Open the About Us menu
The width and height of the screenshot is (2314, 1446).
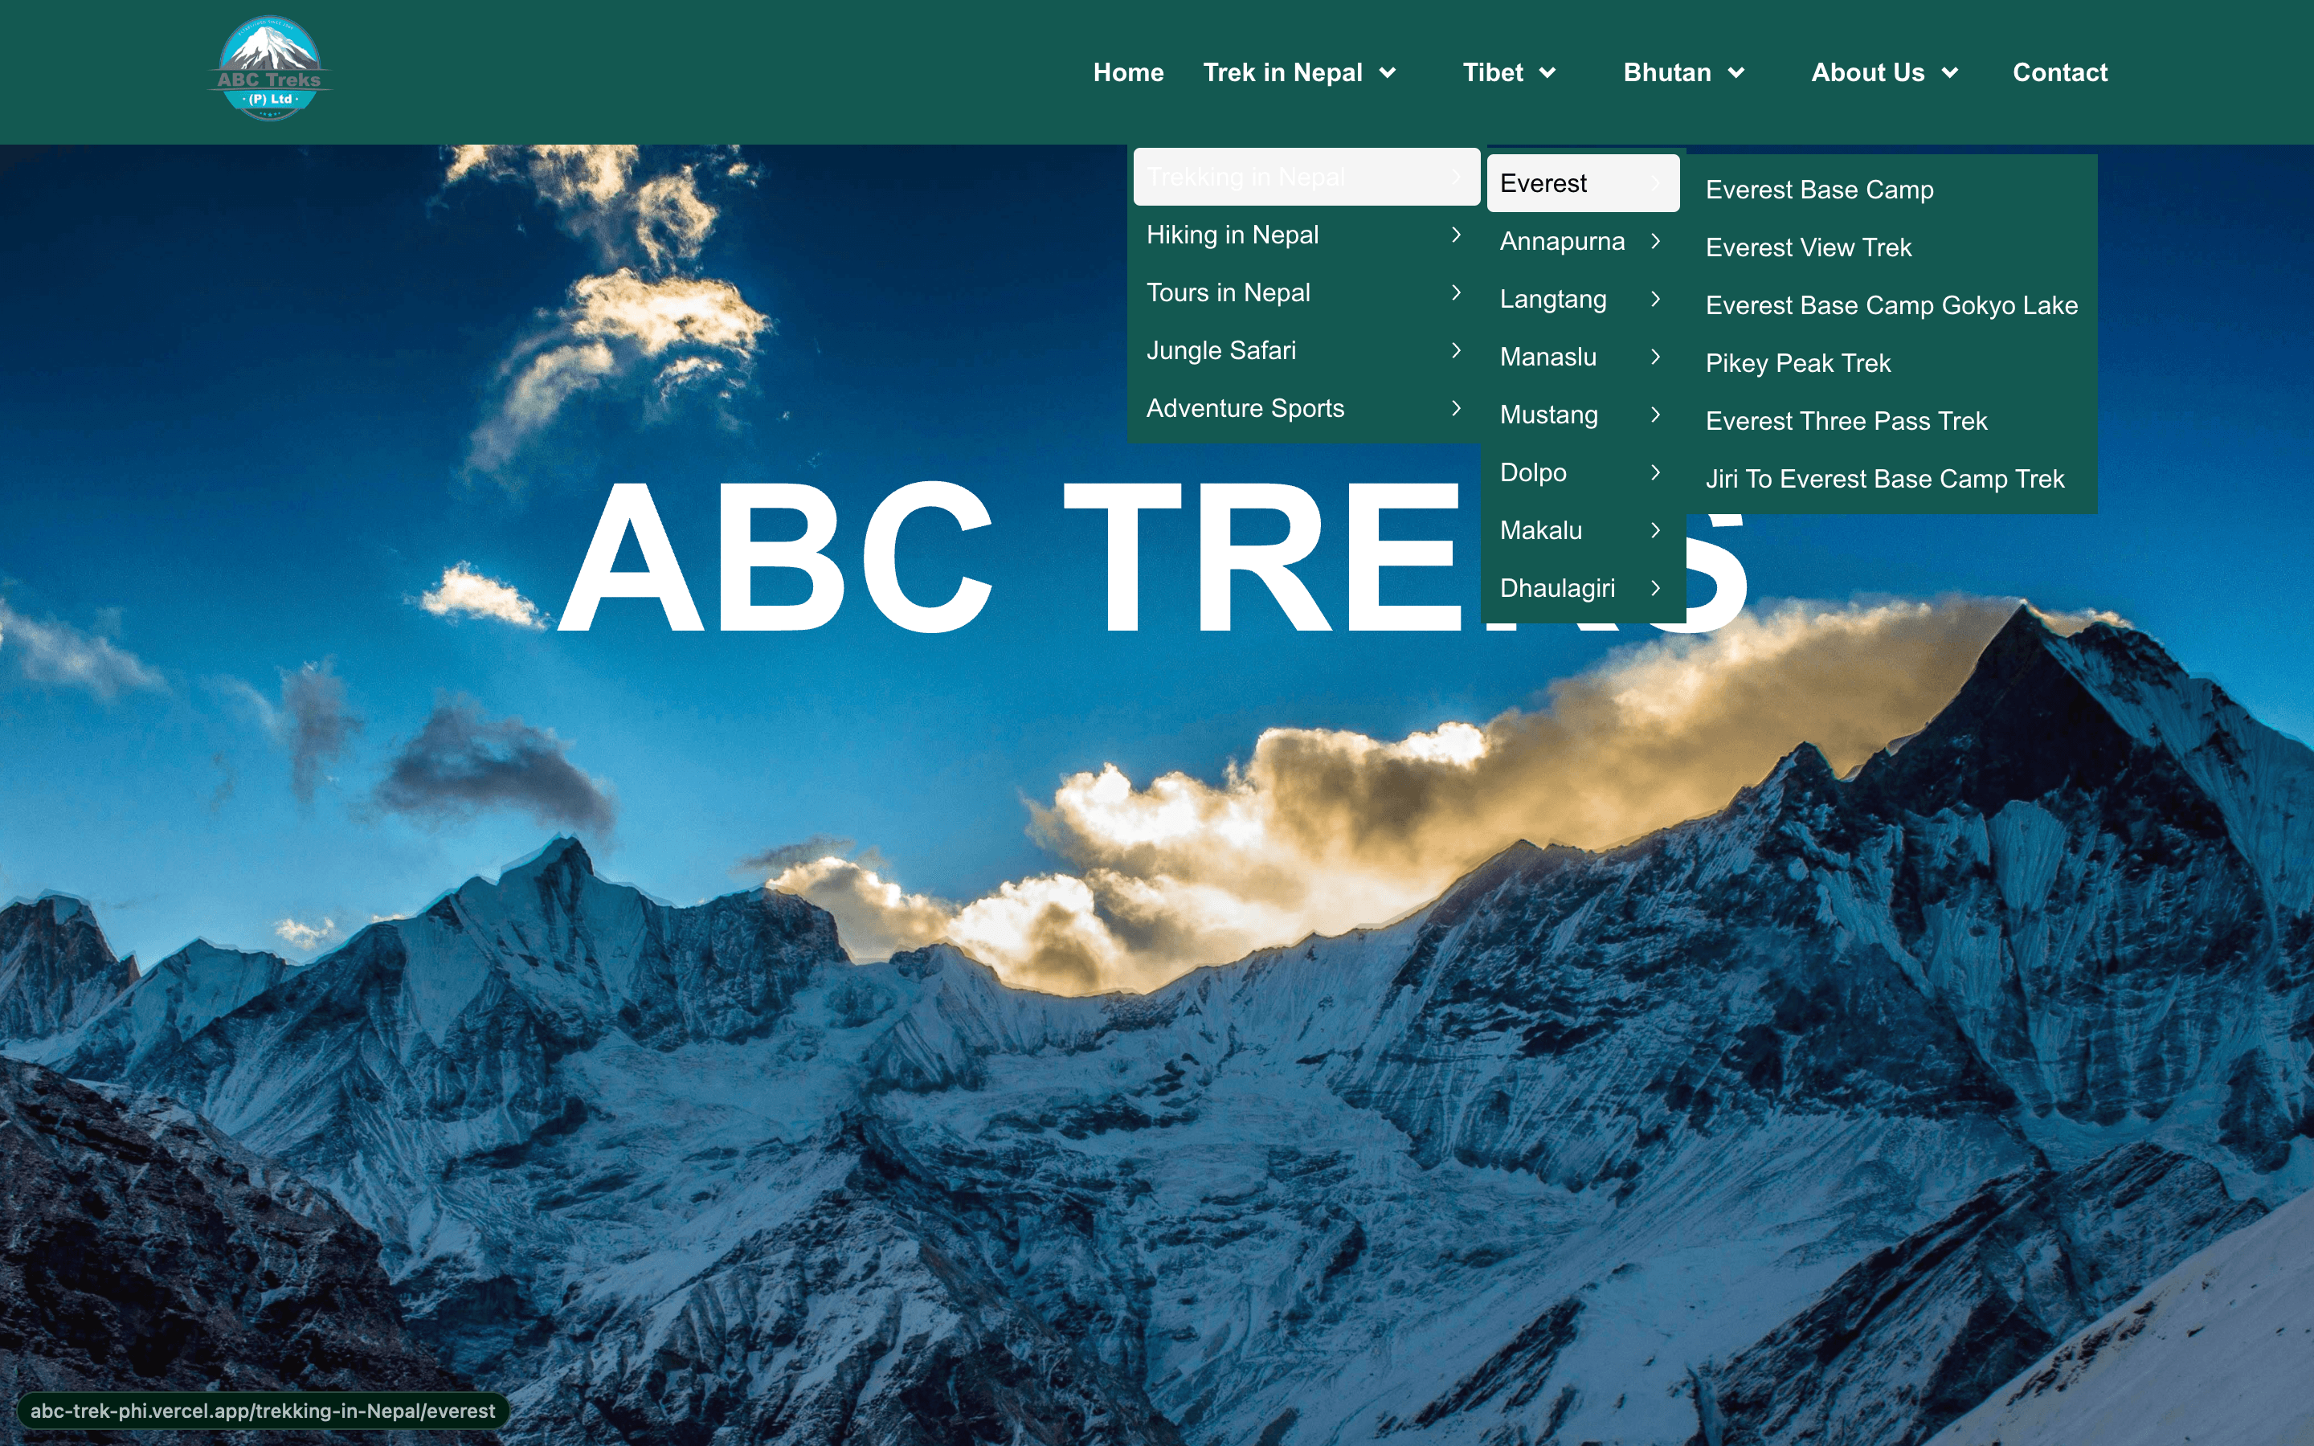(1867, 72)
